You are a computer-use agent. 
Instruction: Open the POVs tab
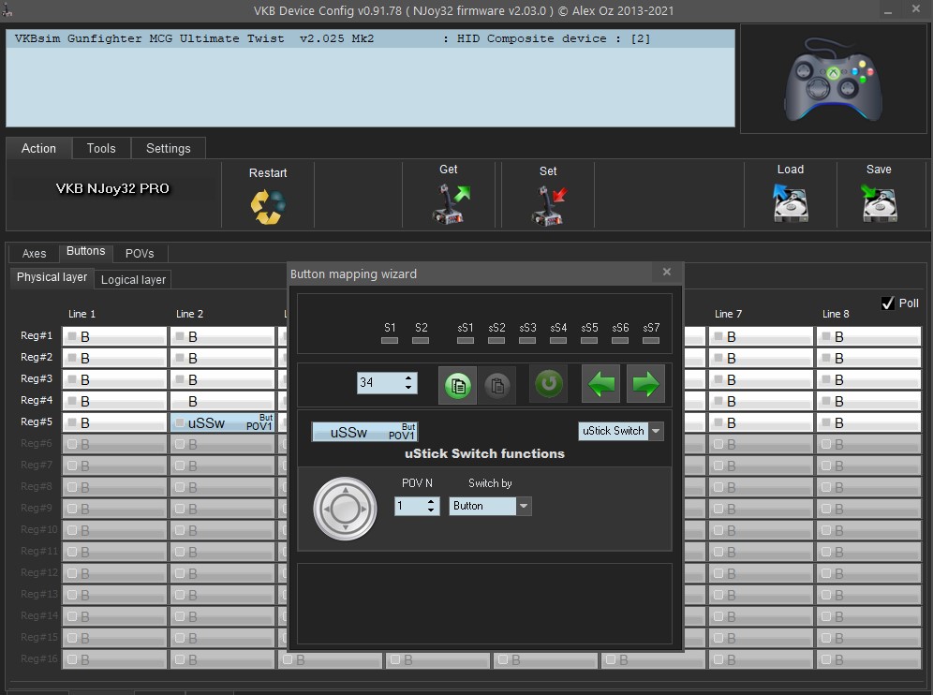click(140, 254)
